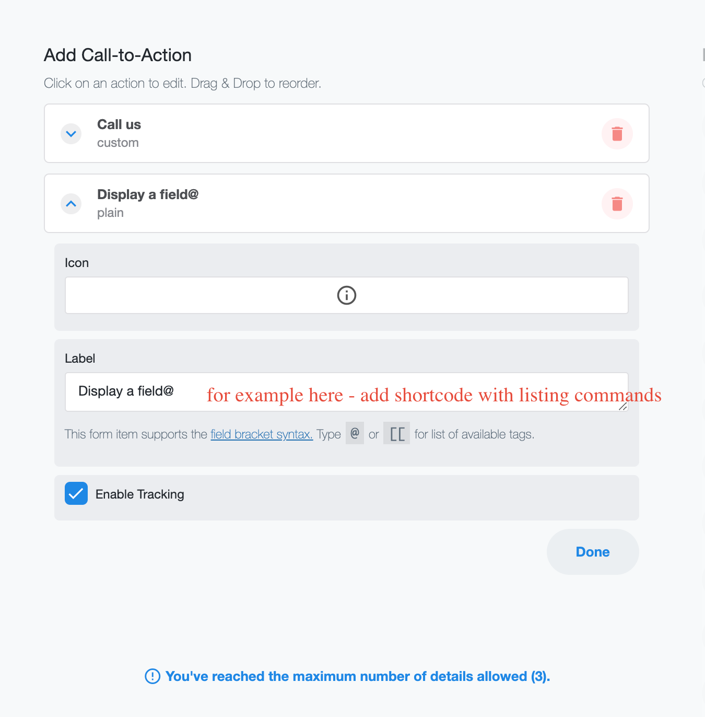This screenshot has height=717, width=705.
Task: Click the maximum number of details notice text
Action: coord(357,676)
